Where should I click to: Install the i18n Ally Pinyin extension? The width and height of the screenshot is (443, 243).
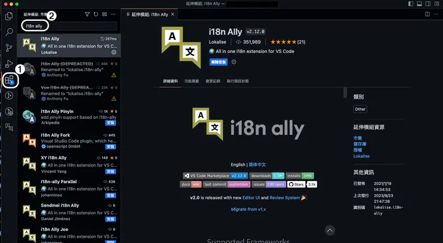(111, 123)
